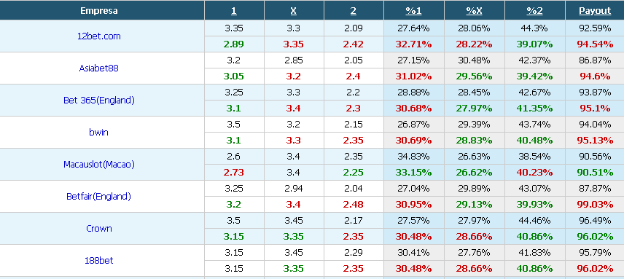Open the Asiabet88 company link

[x=98, y=68]
